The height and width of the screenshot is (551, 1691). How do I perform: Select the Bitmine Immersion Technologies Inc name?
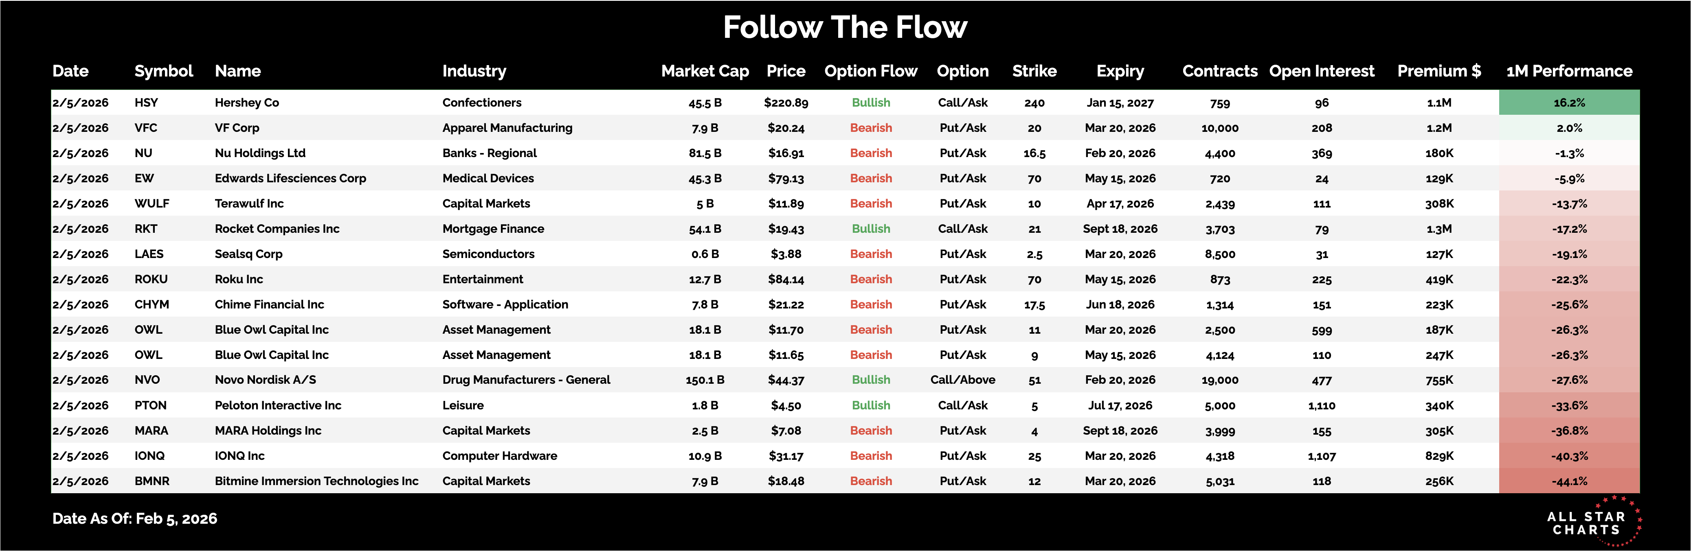coord(316,481)
